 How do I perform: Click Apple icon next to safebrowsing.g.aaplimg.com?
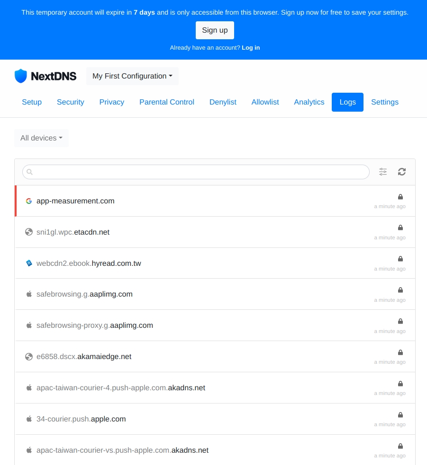29,294
